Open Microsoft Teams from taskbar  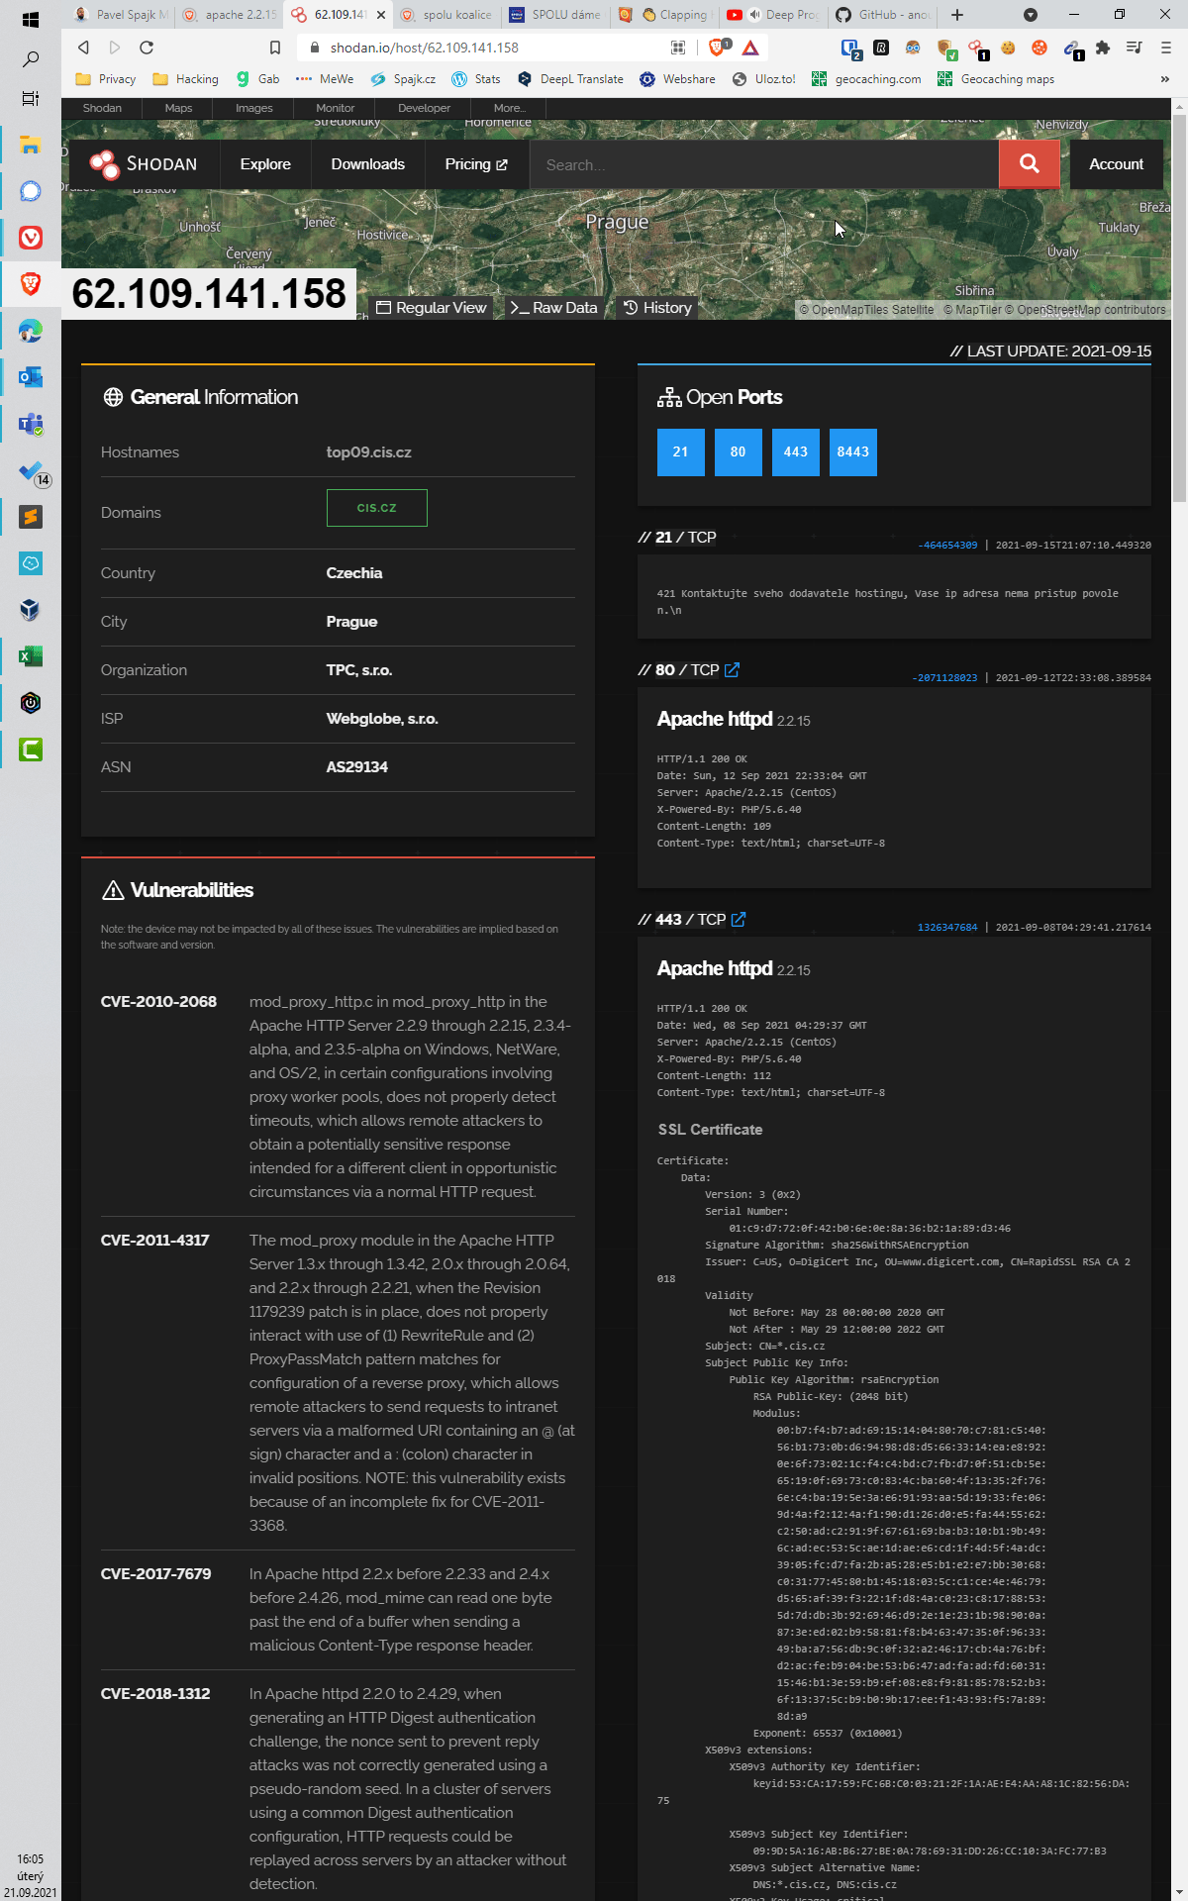coord(31,424)
